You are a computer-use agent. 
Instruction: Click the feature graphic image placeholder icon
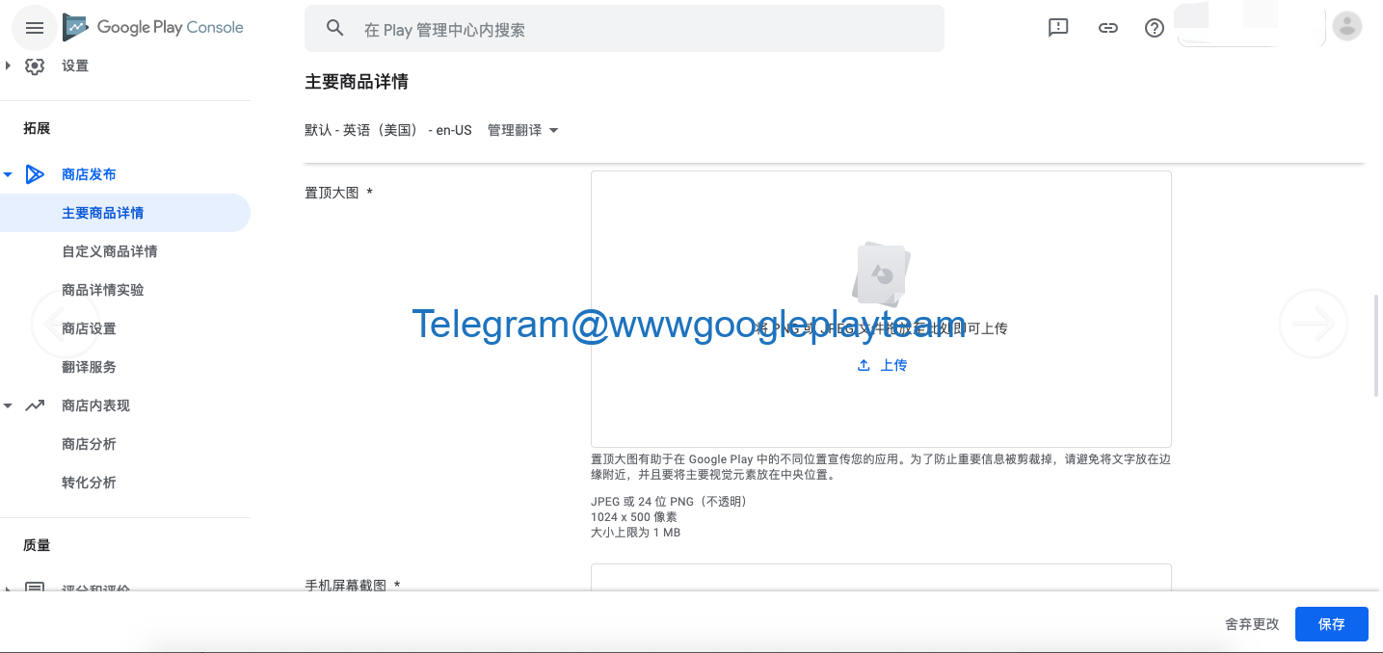pyautogui.click(x=881, y=274)
